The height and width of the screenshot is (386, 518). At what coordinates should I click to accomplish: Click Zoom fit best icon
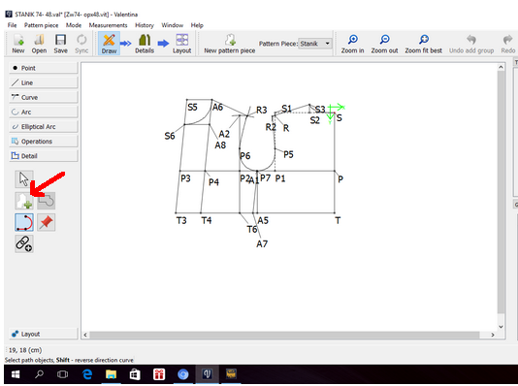point(424,44)
